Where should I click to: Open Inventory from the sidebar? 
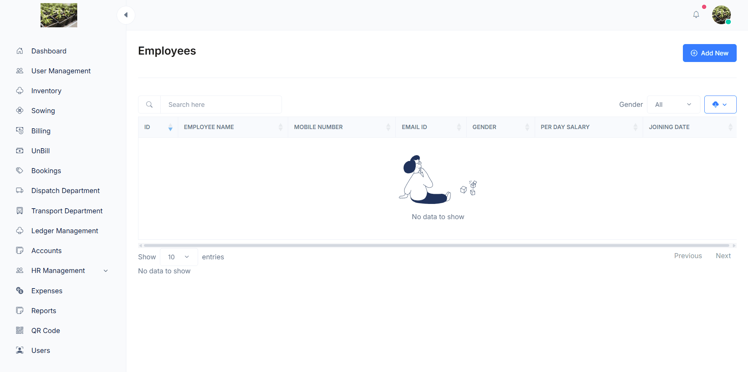pos(46,91)
